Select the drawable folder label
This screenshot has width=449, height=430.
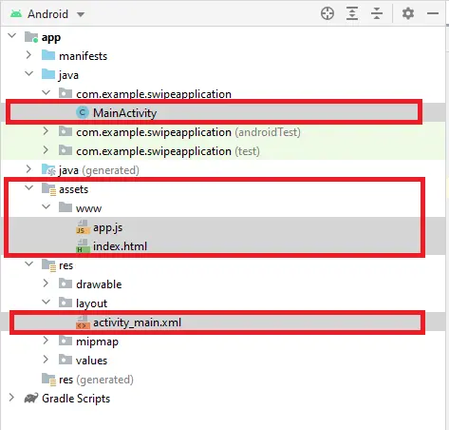pos(99,284)
